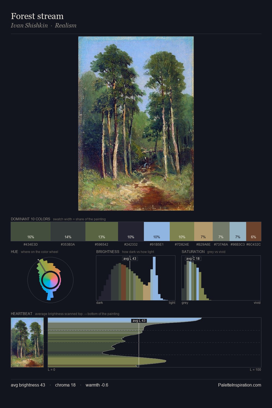The width and height of the screenshot is (272, 408).
Task: Click the 'light' axis label
Action: tap(172, 303)
